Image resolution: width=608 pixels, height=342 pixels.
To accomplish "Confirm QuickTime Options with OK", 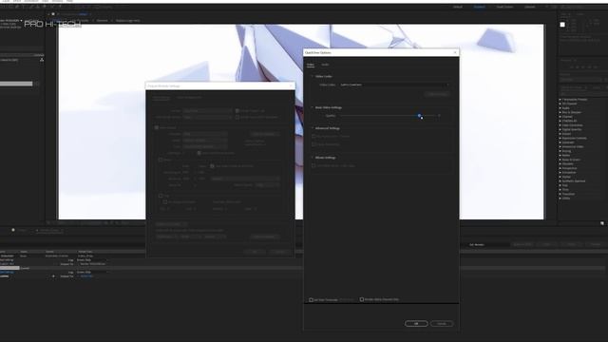I will (416, 323).
